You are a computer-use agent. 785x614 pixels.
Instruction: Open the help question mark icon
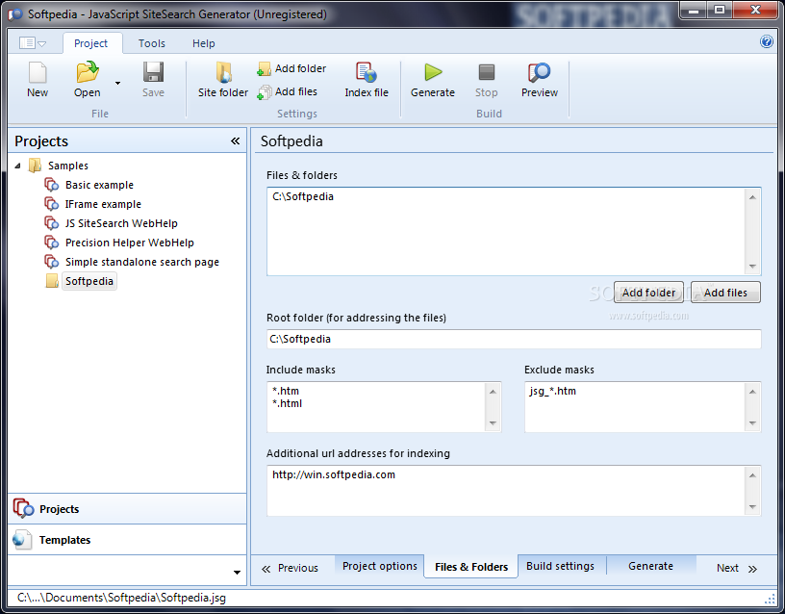point(766,41)
